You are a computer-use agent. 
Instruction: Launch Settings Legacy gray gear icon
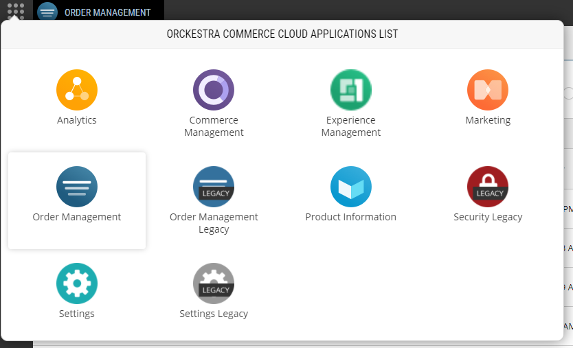pyautogui.click(x=214, y=283)
